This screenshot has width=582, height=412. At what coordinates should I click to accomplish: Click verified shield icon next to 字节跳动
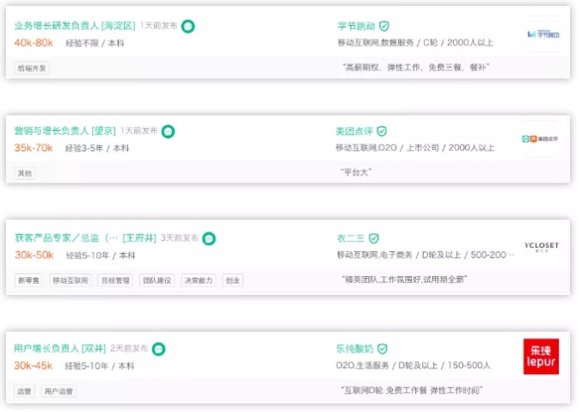click(x=384, y=27)
